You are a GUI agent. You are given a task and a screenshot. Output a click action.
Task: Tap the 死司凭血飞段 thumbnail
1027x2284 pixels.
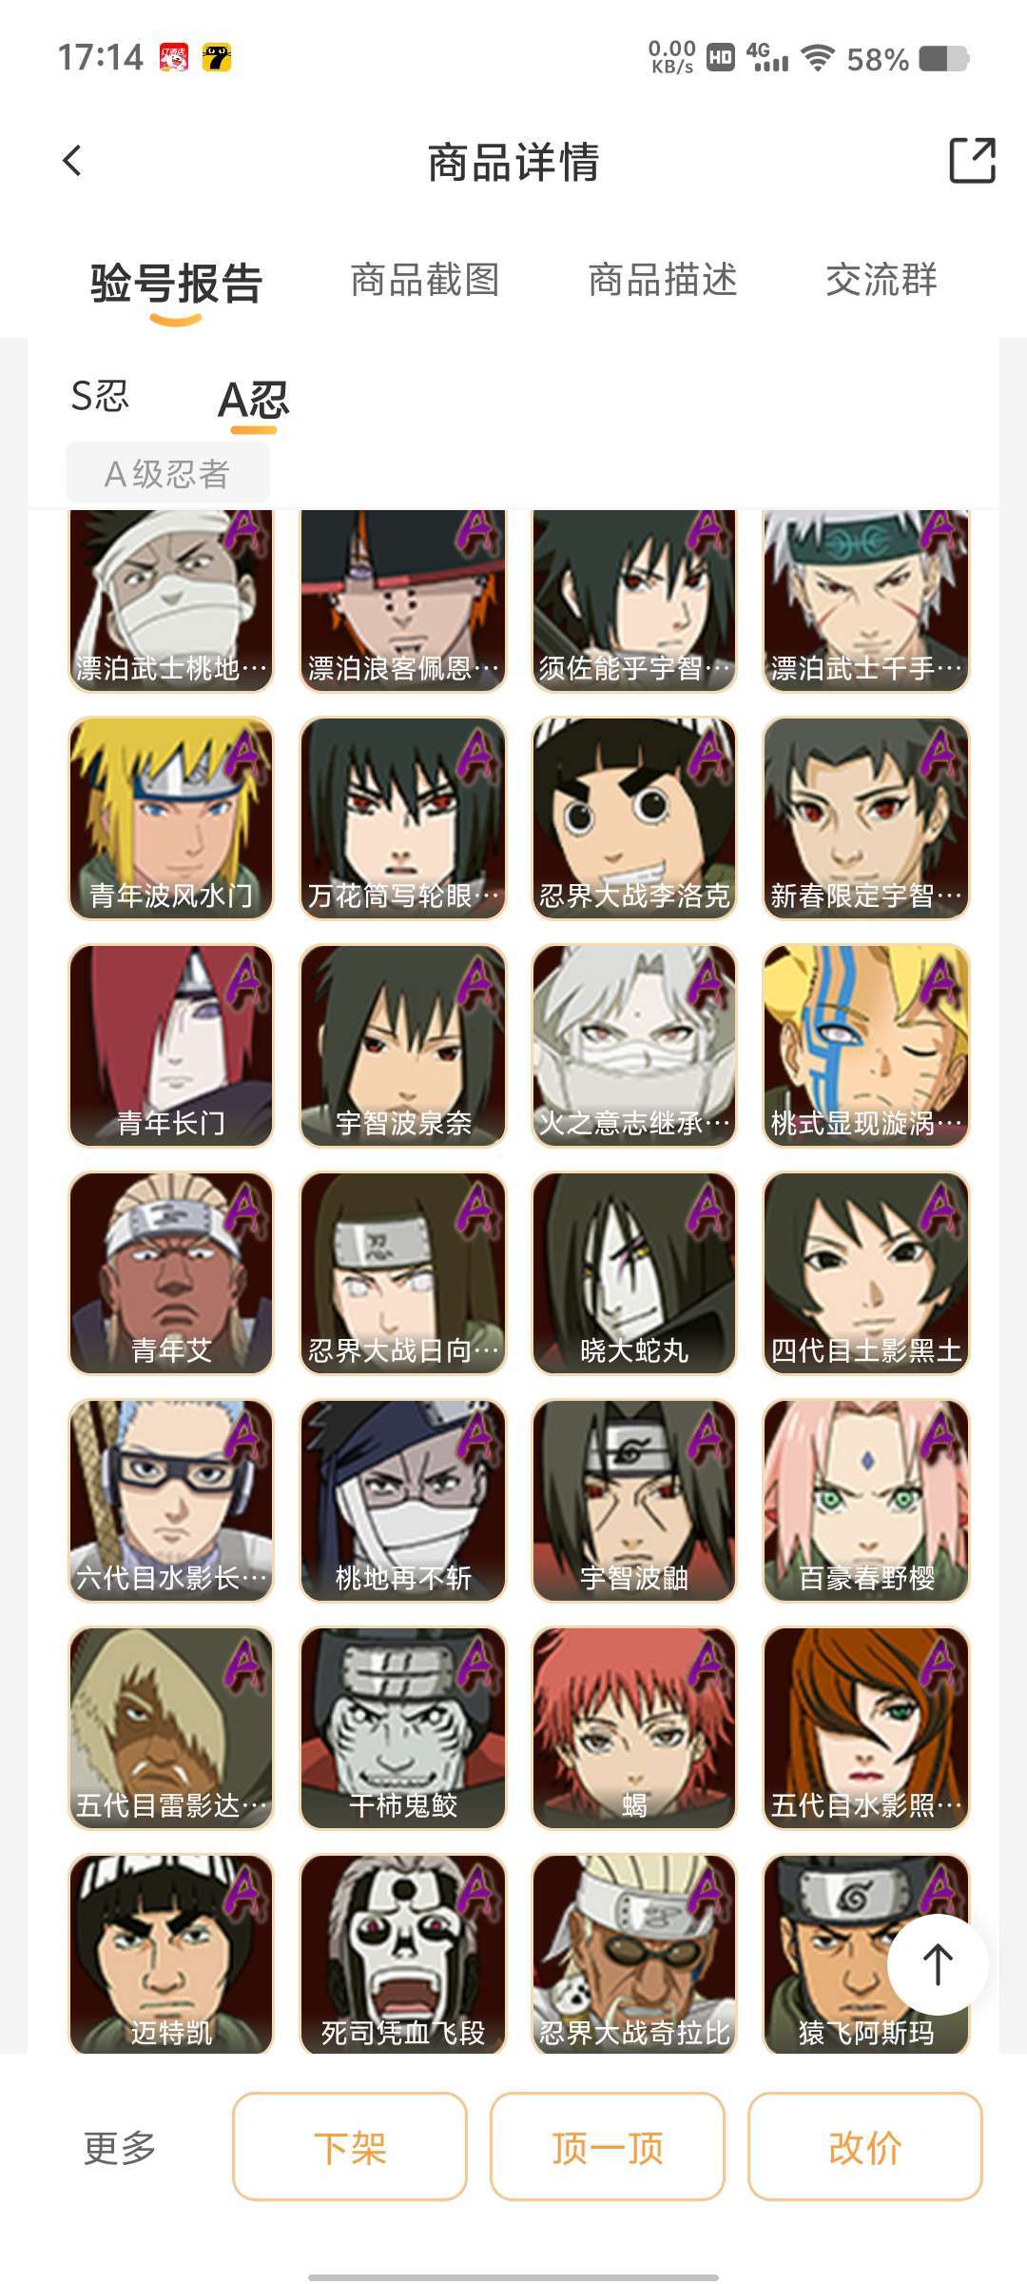point(403,1954)
